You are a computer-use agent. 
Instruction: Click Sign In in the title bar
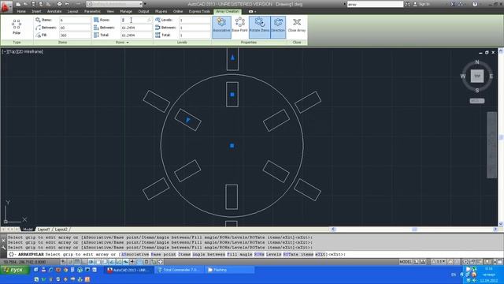424,4
